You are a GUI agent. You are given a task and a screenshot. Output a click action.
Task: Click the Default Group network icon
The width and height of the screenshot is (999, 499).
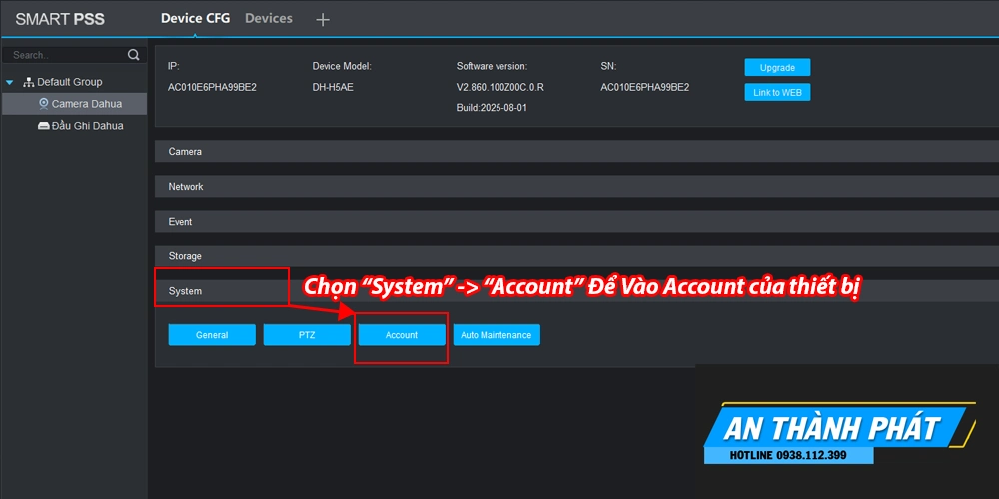[x=29, y=82]
